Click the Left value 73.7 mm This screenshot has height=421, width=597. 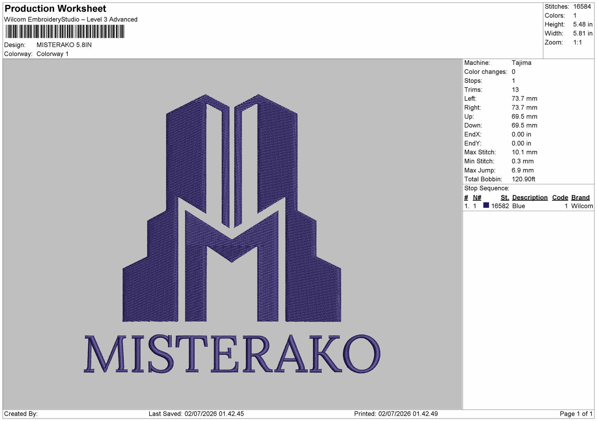pyautogui.click(x=524, y=99)
